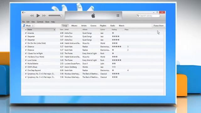Sort by the Artist column header
201x113 pixels.
coord(67,30)
